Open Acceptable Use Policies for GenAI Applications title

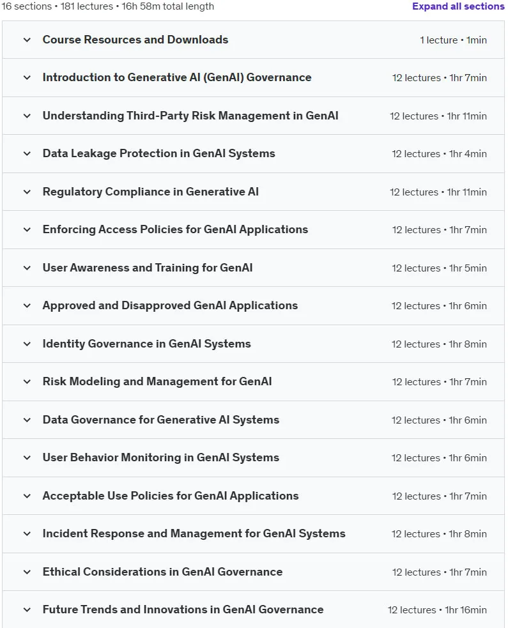(171, 496)
